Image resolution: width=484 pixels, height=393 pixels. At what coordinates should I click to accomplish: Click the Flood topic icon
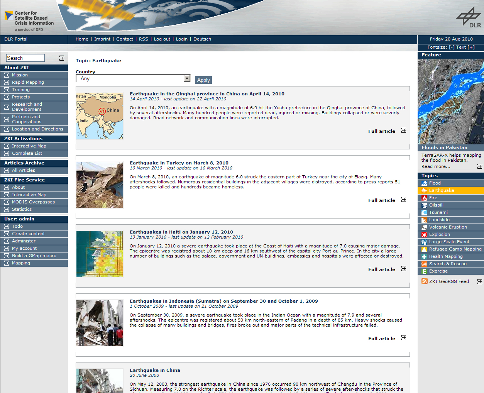[x=424, y=183]
